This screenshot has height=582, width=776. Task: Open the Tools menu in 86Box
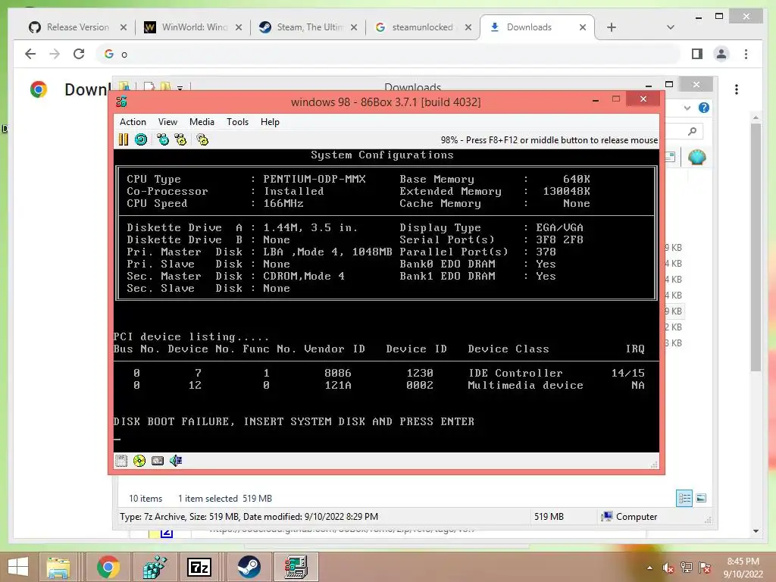237,122
